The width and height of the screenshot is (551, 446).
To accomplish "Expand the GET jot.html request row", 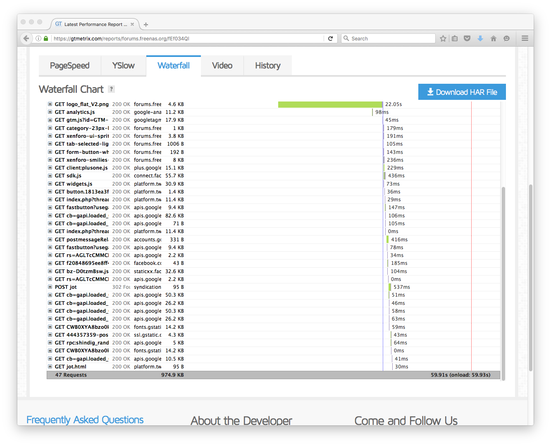I will click(x=50, y=367).
